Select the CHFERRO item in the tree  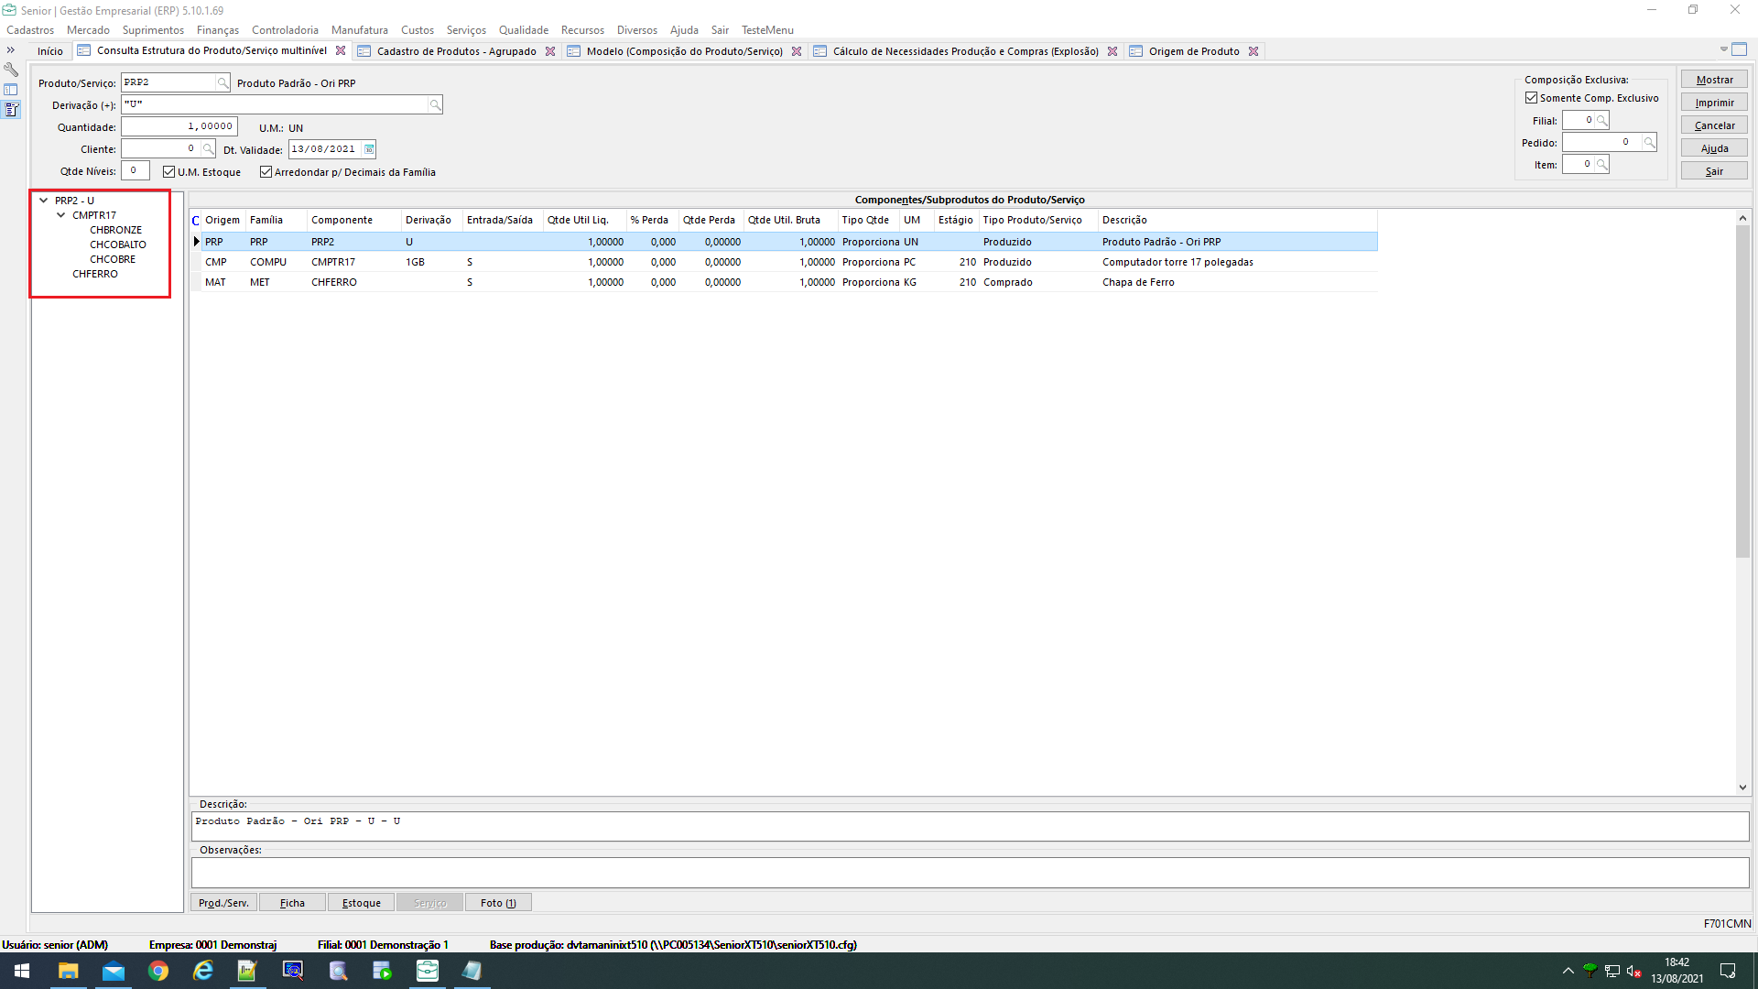pos(95,274)
